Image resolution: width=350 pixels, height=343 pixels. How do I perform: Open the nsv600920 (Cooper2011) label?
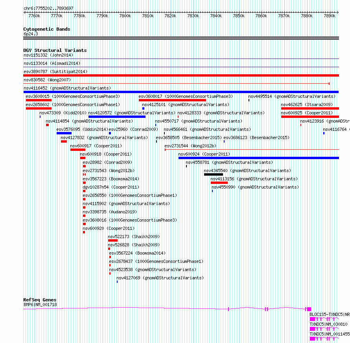coord(109,228)
